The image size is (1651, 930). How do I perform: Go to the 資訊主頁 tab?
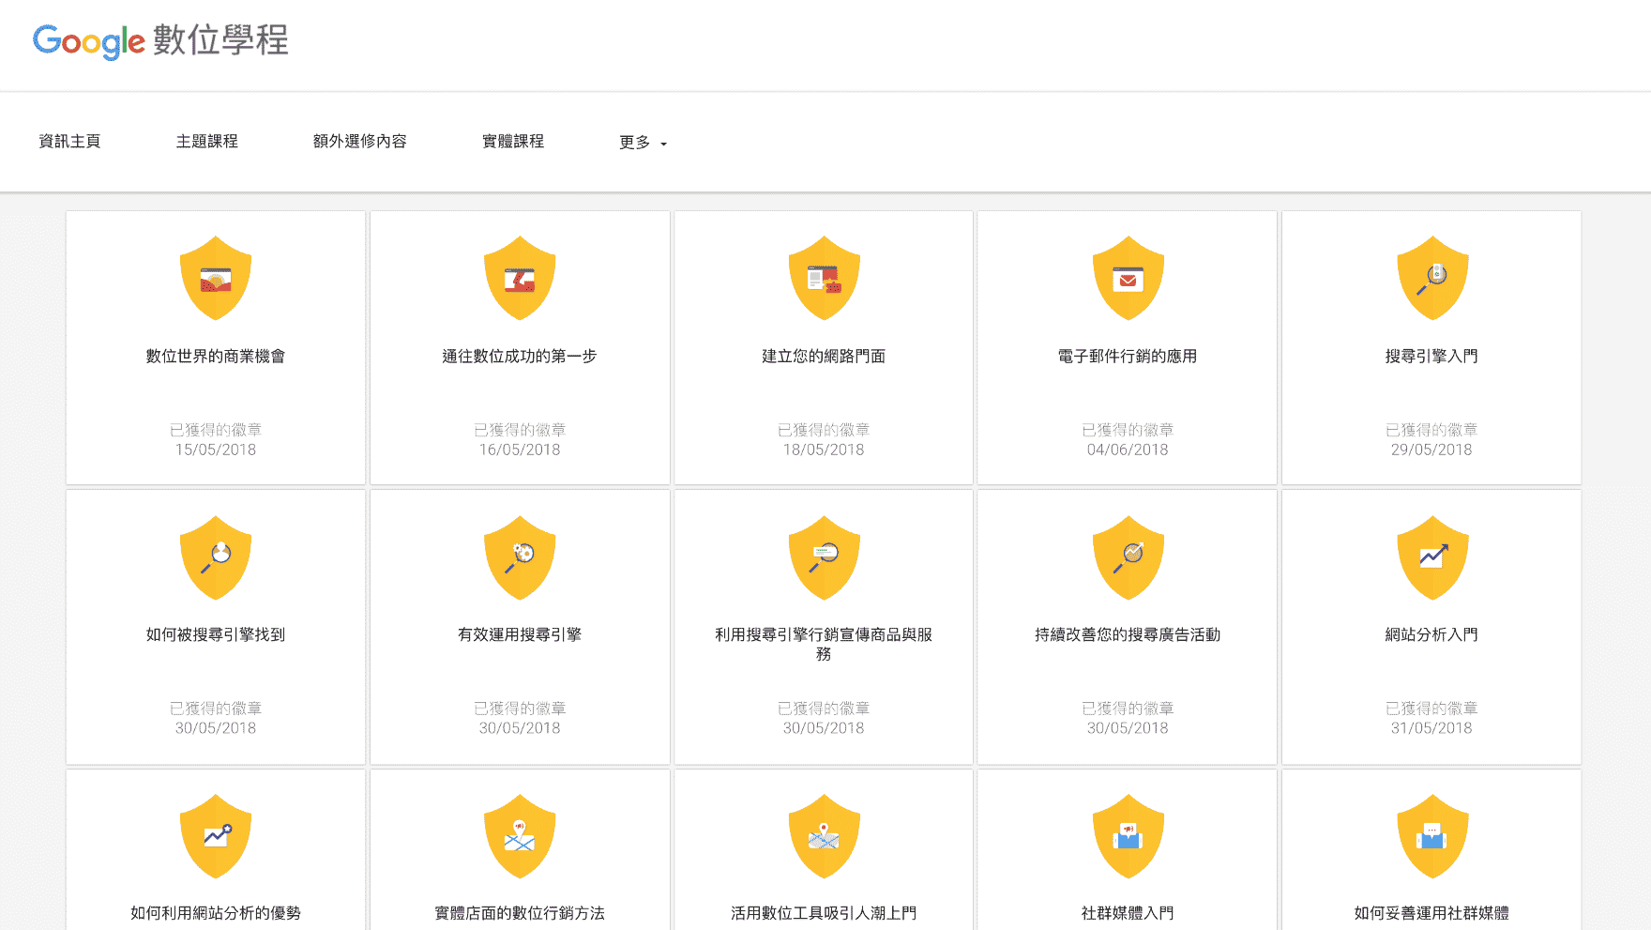coord(69,142)
